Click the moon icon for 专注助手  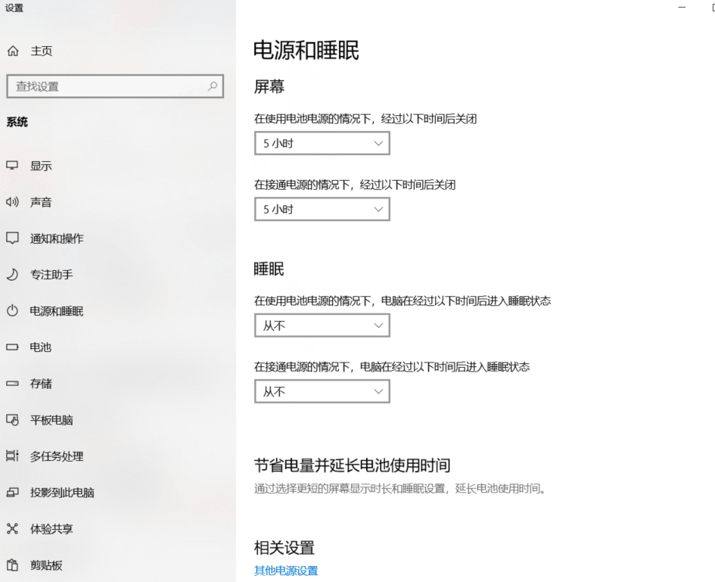(x=12, y=274)
